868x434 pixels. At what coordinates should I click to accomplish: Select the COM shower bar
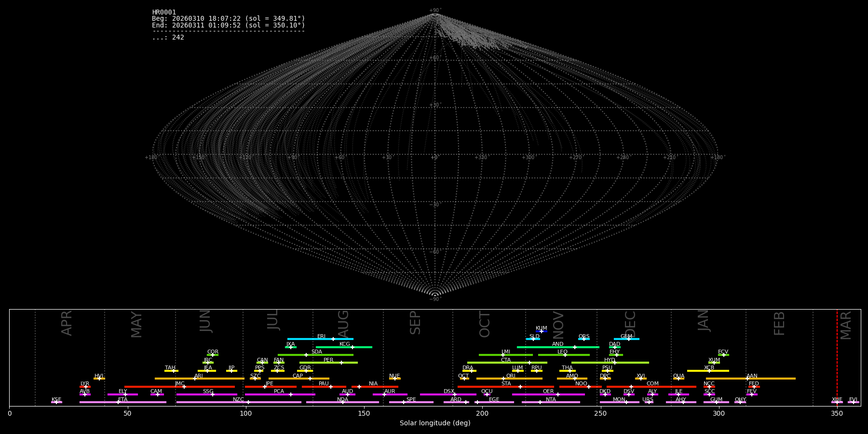click(x=651, y=387)
